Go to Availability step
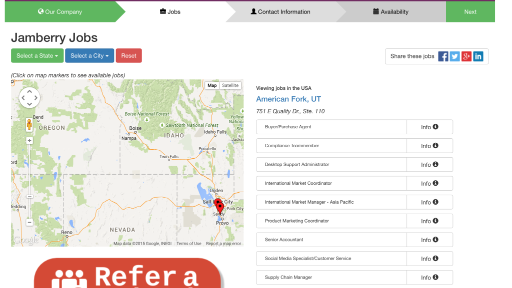Screen dimensions: 512x288 391,11
